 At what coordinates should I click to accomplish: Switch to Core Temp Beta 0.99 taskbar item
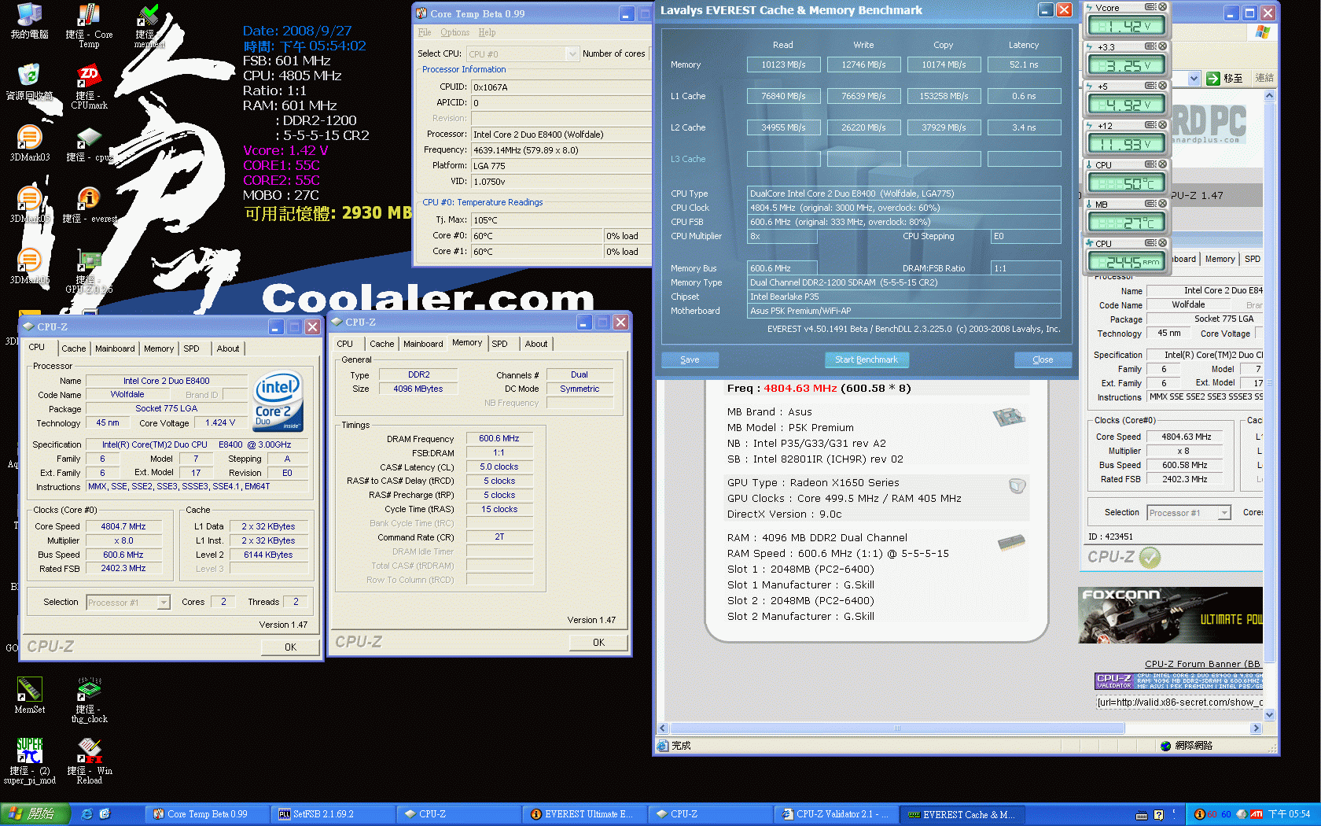click(x=206, y=814)
